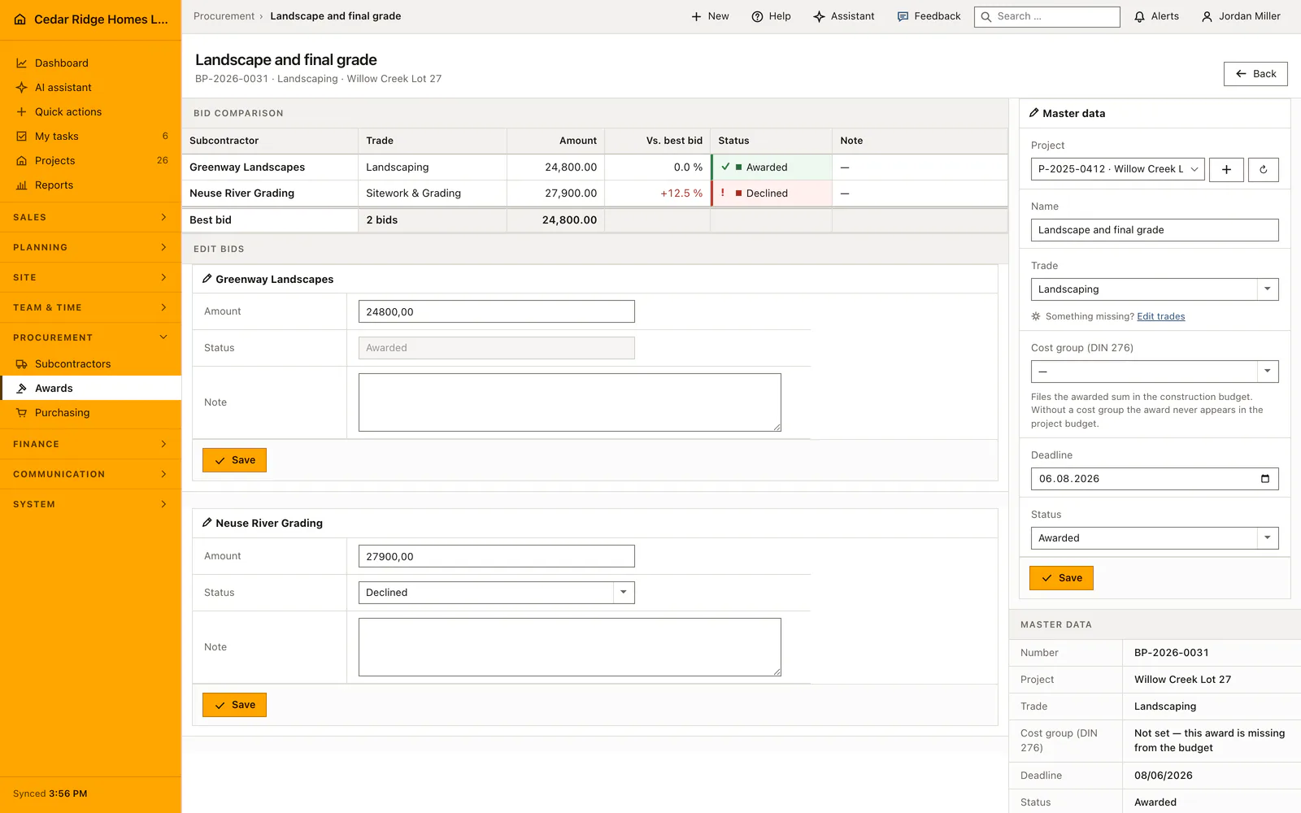Viewport: 1301px width, 813px height.
Task: Click the home icon beside Cedar Ridge Homes
Action: coord(20,20)
